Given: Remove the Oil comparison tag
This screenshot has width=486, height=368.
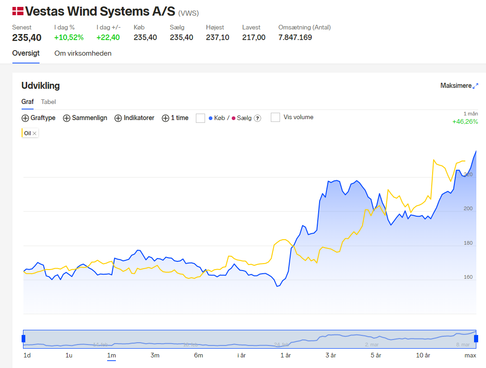Looking at the screenshot, I should point(34,133).
